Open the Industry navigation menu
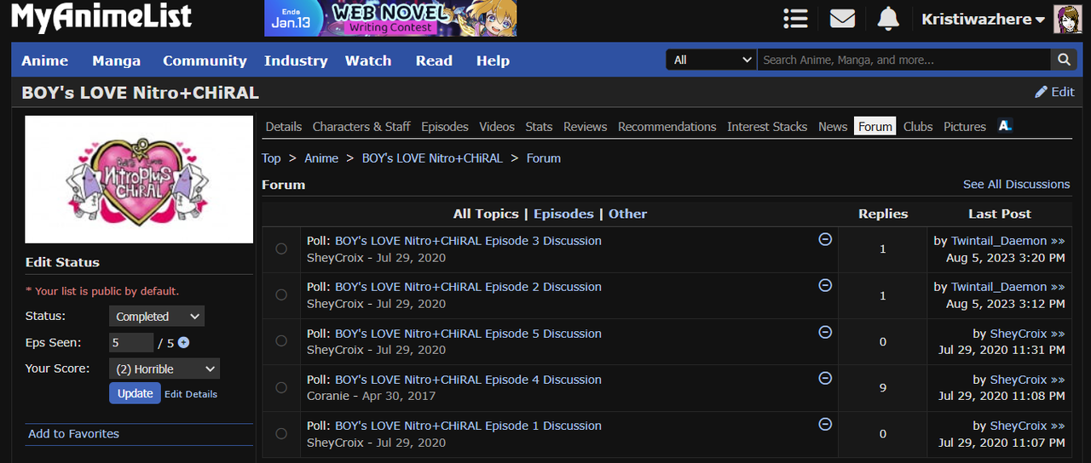The image size is (1091, 463). [296, 60]
